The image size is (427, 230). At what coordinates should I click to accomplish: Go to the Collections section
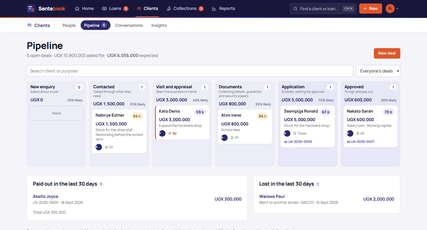pyautogui.click(x=185, y=9)
